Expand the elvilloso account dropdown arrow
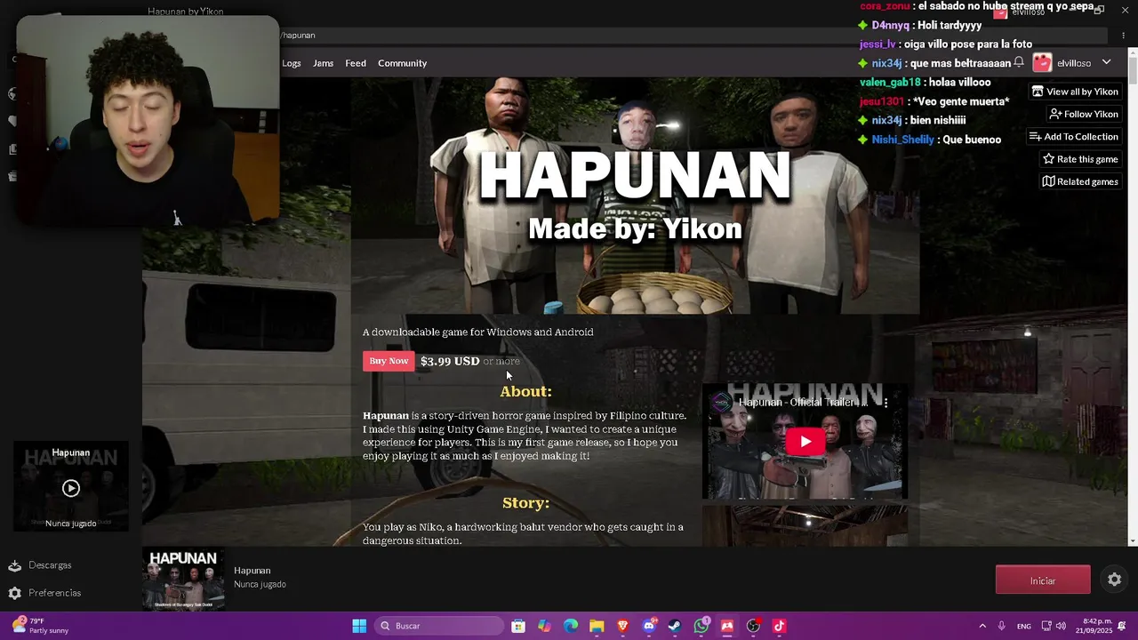The image size is (1138, 640). 1106,62
